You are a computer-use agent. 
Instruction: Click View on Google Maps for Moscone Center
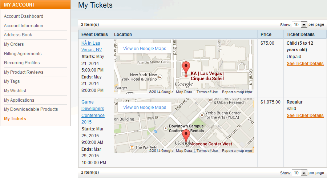click(145, 108)
